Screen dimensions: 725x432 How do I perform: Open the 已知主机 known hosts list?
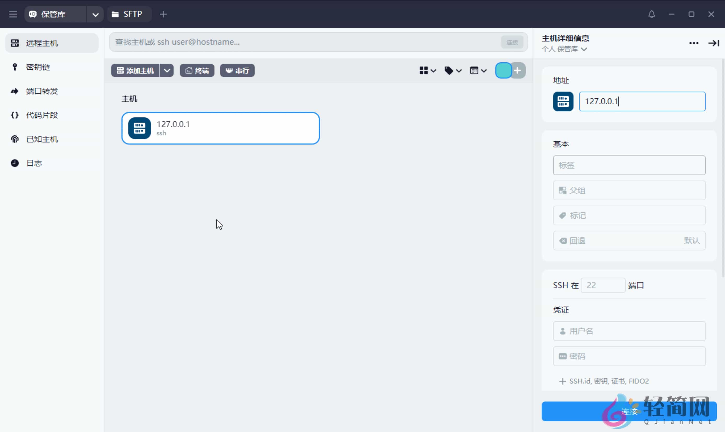(x=41, y=139)
